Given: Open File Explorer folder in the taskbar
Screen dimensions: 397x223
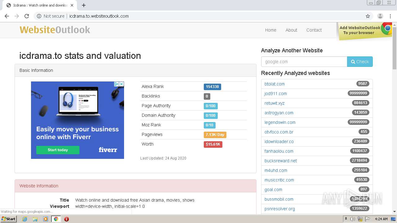Looking at the screenshot, I should tap(35, 219).
